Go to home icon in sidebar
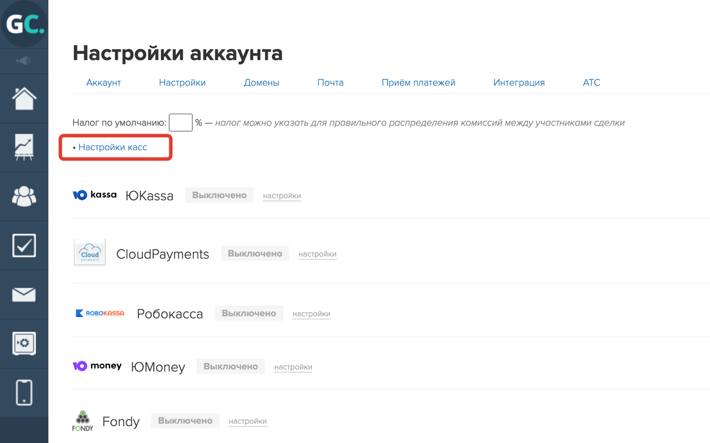 coord(24,98)
